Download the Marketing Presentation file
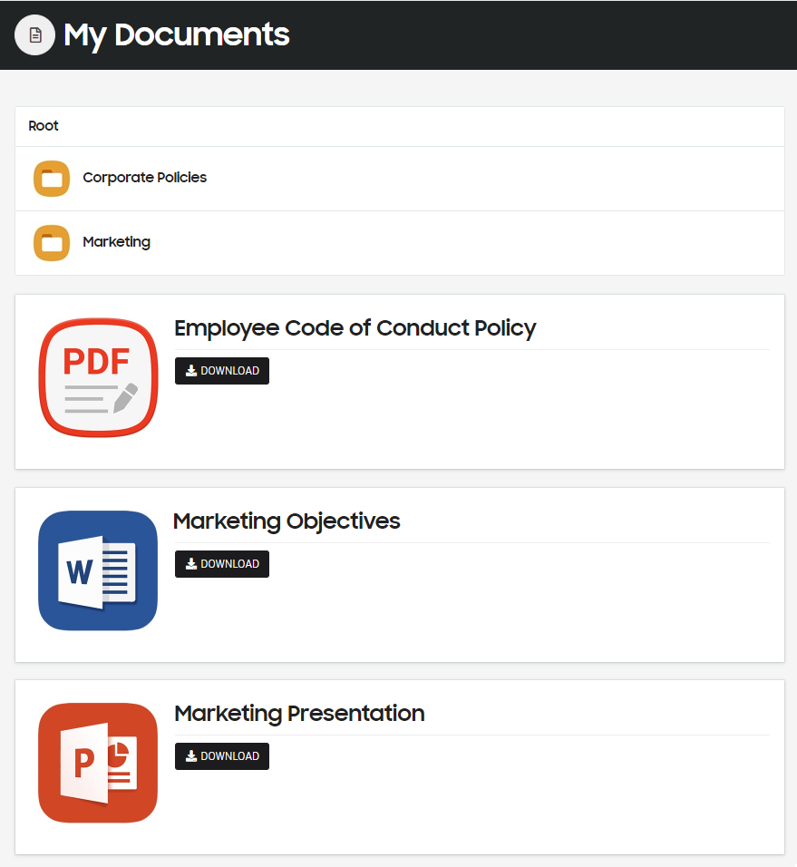This screenshot has width=797, height=867. coord(222,756)
